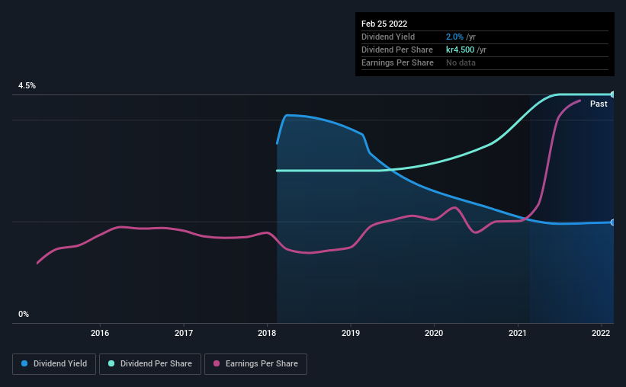This screenshot has height=387, width=626.
Task: Click the teal endpoint marker on Dividend Per Share line
Action: (612, 94)
